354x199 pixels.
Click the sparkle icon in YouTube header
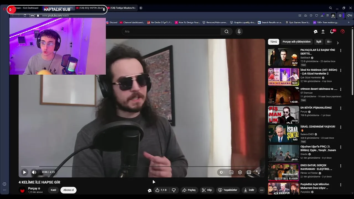(316, 32)
